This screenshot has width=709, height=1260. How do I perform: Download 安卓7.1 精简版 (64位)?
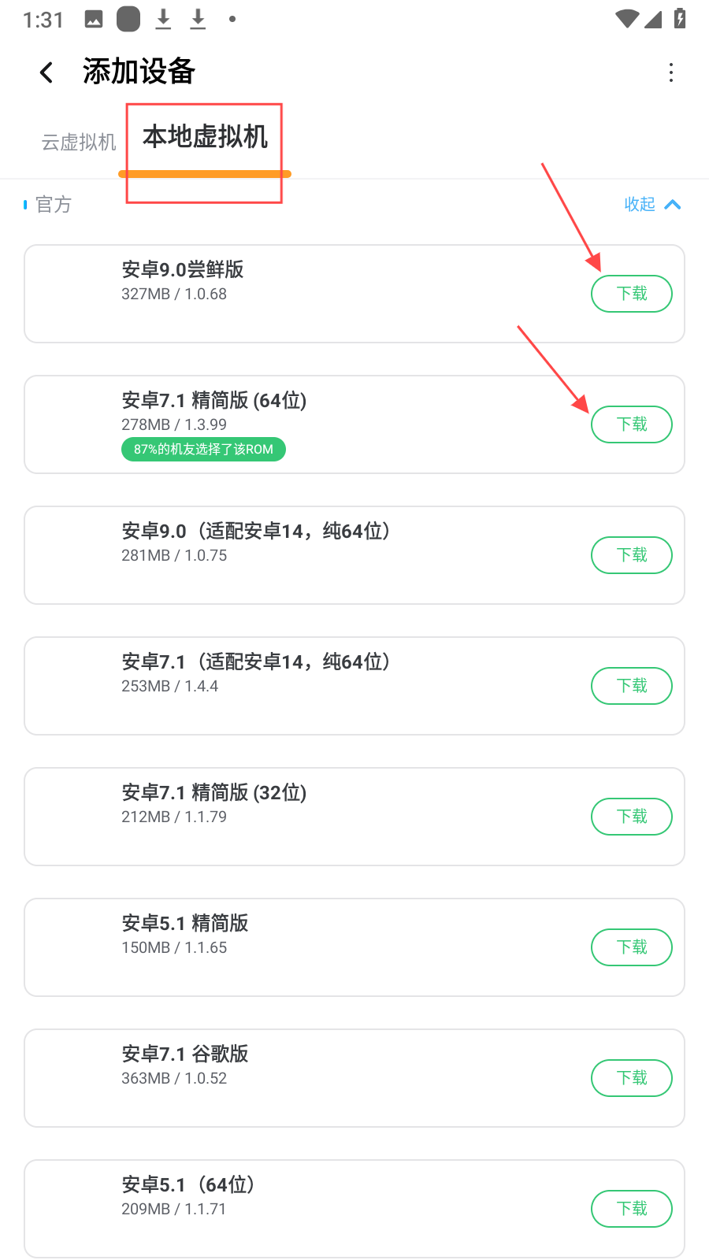coord(631,424)
